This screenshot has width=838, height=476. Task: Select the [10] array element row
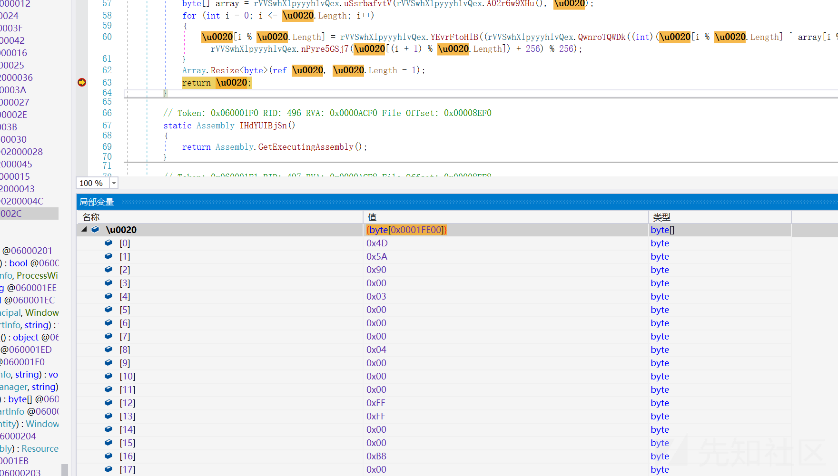coord(434,376)
